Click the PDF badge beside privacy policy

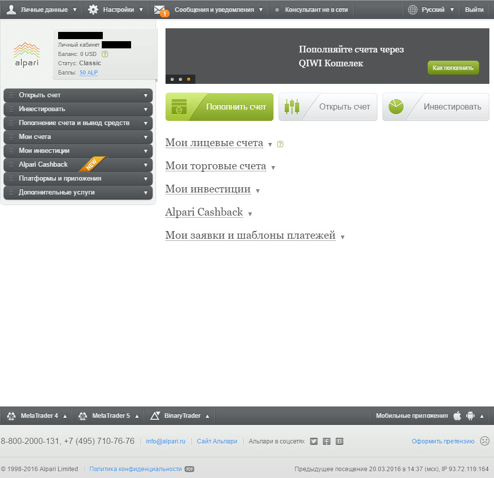[x=189, y=469]
